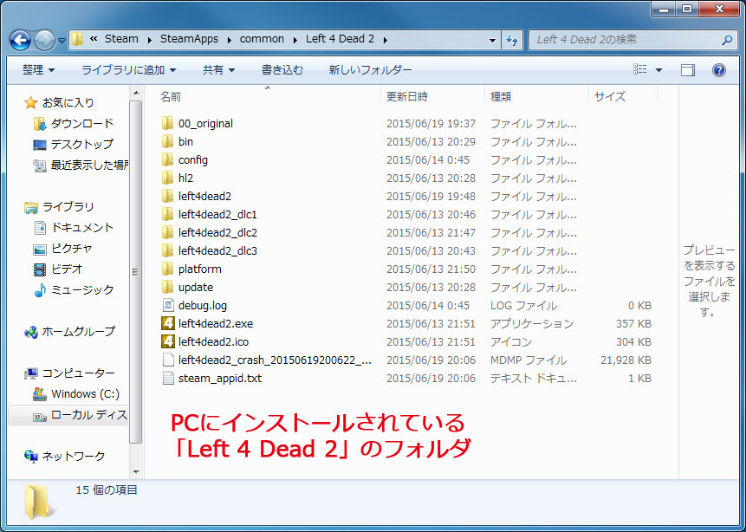Select the left4dead2.exe application icon

tap(168, 323)
